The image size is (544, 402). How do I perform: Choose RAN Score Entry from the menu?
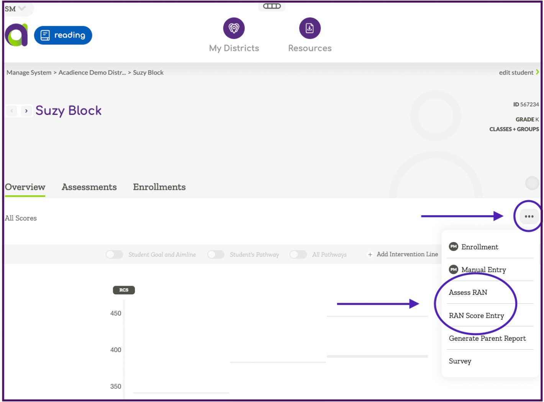click(x=476, y=315)
